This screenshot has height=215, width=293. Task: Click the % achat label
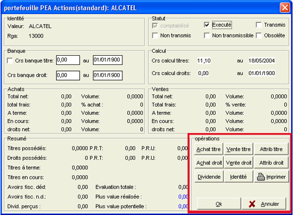point(92,105)
